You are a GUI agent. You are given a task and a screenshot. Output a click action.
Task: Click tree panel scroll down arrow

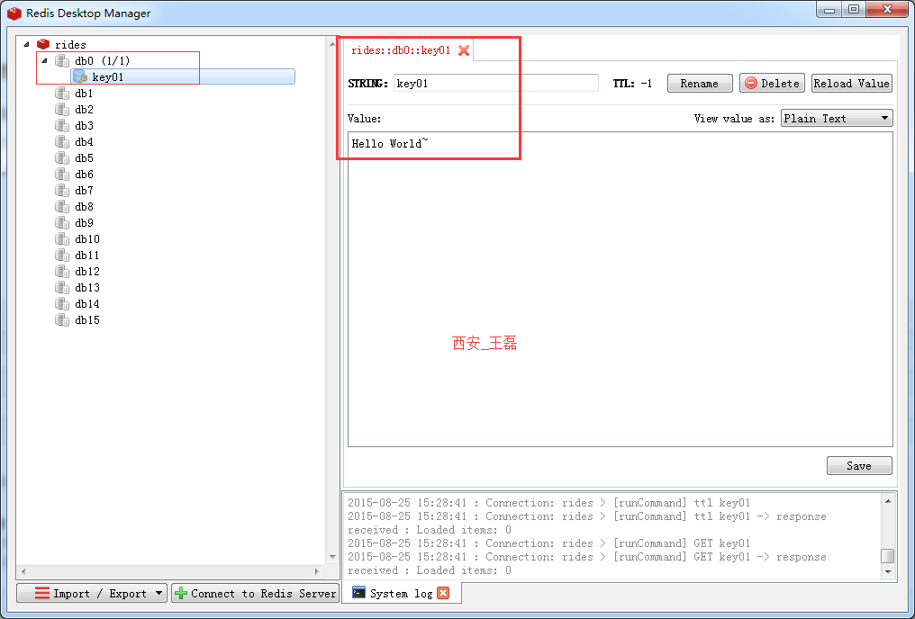pos(332,557)
